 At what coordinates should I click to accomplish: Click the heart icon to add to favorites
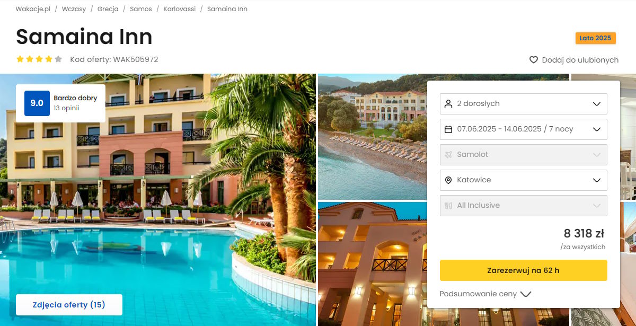pyautogui.click(x=534, y=60)
